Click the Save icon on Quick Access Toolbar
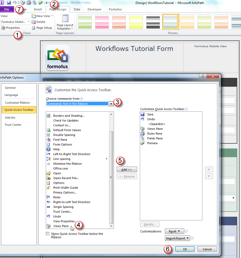Image resolution: width=241 pixels, height=258 pixels. pyautogui.click(x=9, y=2)
